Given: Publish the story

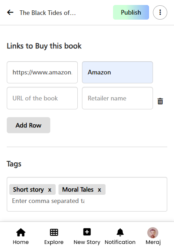Looking at the screenshot, I should 131,12.
